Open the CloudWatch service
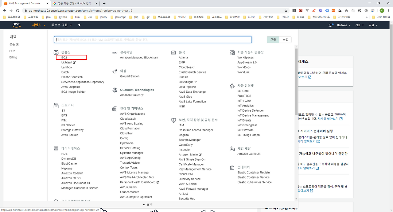Image resolution: width=393 pixels, height=212 pixels. pos(128,119)
